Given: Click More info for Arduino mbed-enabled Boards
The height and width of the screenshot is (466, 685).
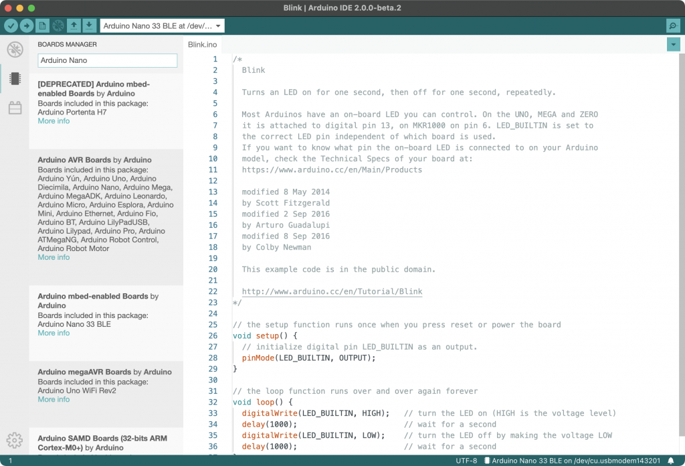Looking at the screenshot, I should pos(54,333).
